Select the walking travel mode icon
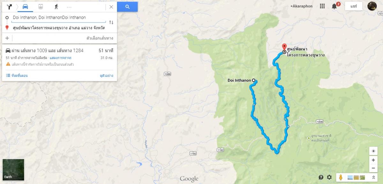Image resolution: width=383 pixels, height=184 pixels. 56,7
